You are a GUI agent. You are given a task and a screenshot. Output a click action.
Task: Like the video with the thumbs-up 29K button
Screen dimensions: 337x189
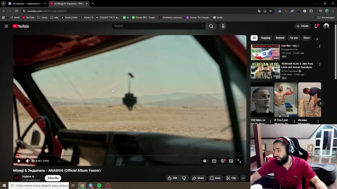(172, 178)
